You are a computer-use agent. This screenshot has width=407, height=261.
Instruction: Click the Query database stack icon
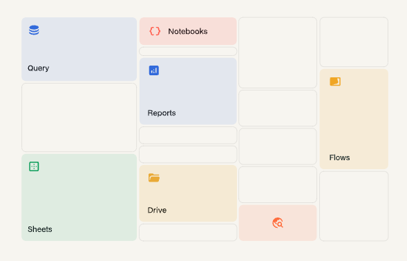[34, 30]
